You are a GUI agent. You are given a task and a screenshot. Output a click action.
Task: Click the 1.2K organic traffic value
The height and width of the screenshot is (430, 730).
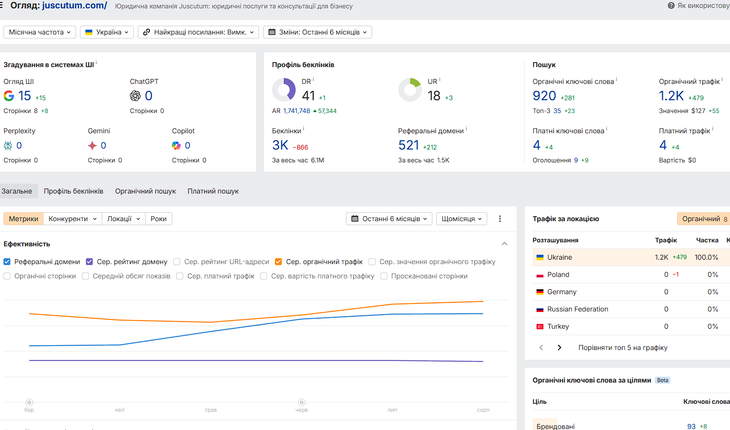pyautogui.click(x=671, y=96)
